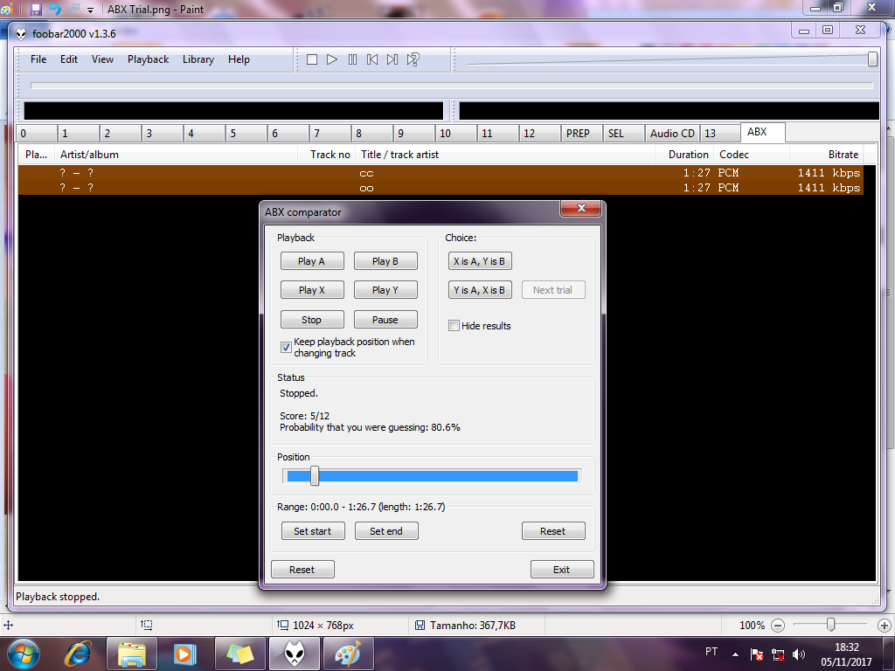Click the network tray icon
This screenshot has height=671, width=895.
tap(777, 654)
